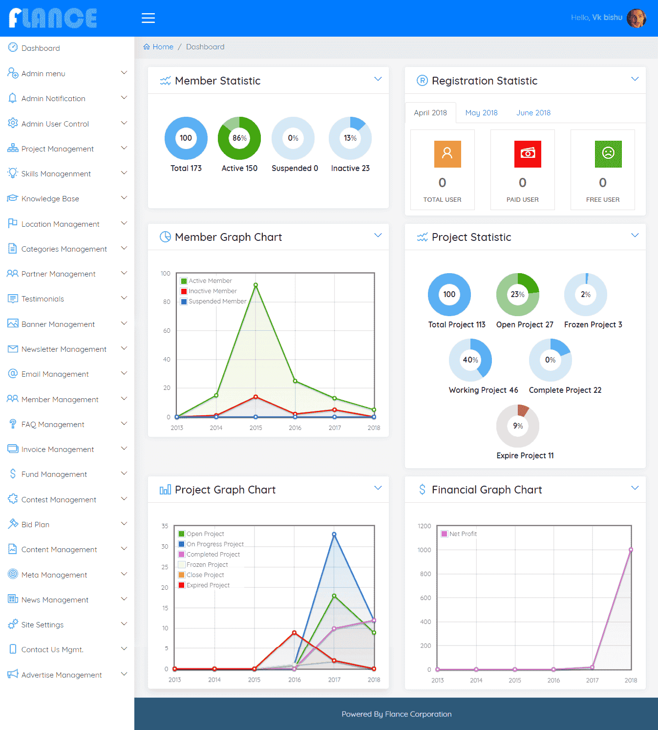Click the Inactive Member red legend swatch
The width and height of the screenshot is (658, 730).
click(184, 291)
